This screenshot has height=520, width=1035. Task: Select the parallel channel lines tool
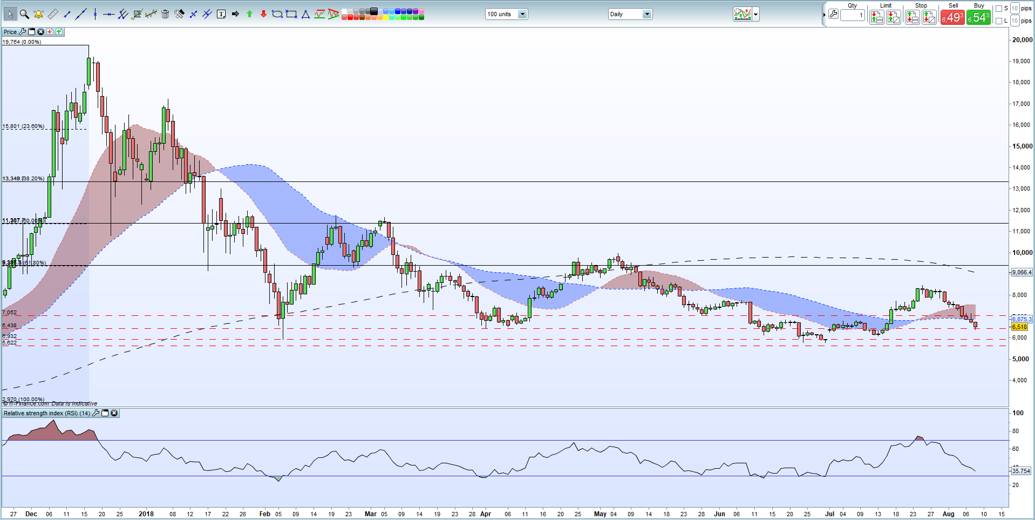point(123,14)
